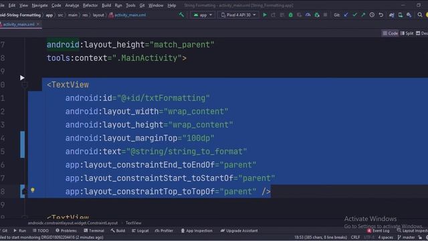428x241 pixels.
Task: Open the Tools menu
Action: tap(130, 5)
